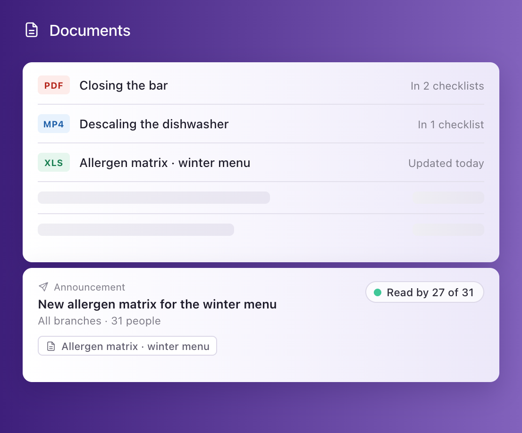This screenshot has height=433, width=522.
Task: Click the green read status dot
Action: pos(378,292)
